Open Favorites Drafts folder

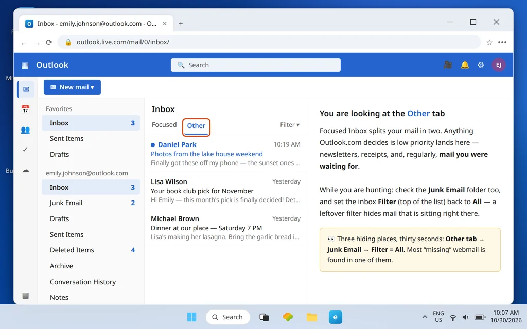[x=91, y=154]
